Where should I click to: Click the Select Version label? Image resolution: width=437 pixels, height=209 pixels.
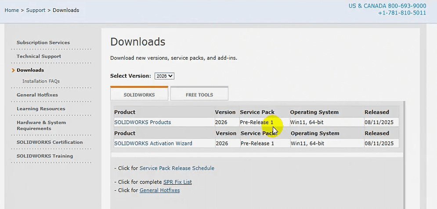130,76
